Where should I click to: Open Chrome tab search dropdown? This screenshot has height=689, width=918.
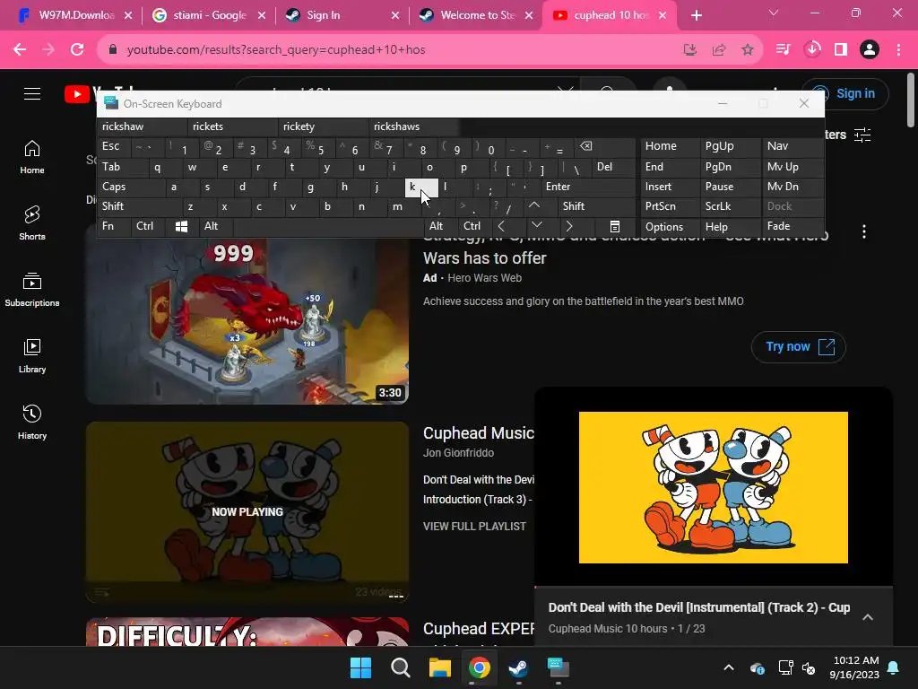pyautogui.click(x=774, y=13)
